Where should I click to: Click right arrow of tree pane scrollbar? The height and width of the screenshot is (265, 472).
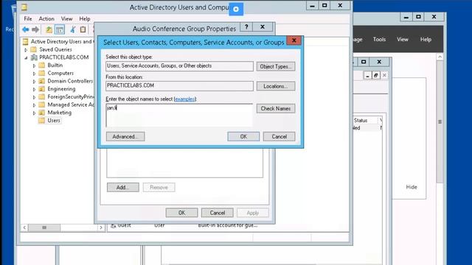coord(101,227)
